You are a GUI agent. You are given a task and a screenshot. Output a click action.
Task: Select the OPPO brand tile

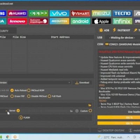[38, 13]
